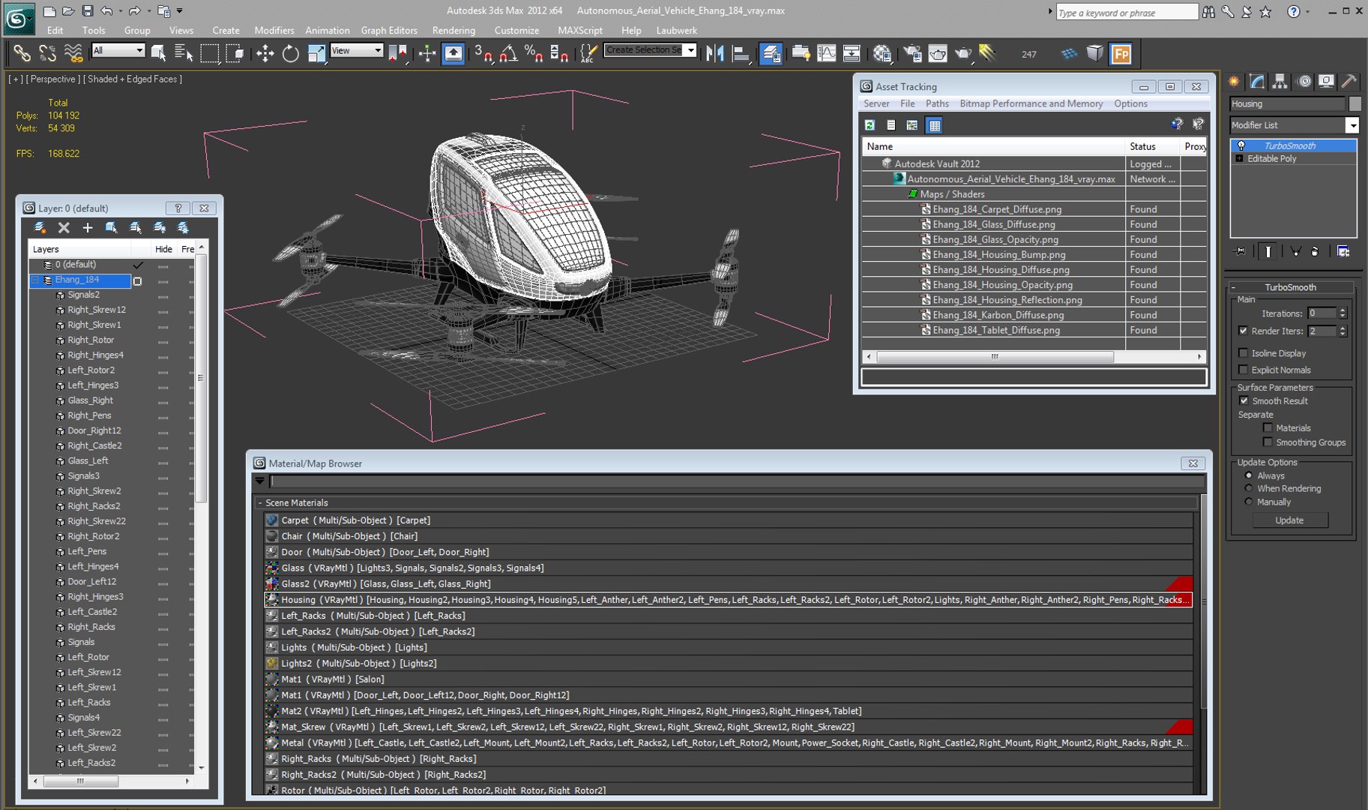Click the Mirror tool icon
Viewport: 1368px width, 810px height.
tap(715, 53)
